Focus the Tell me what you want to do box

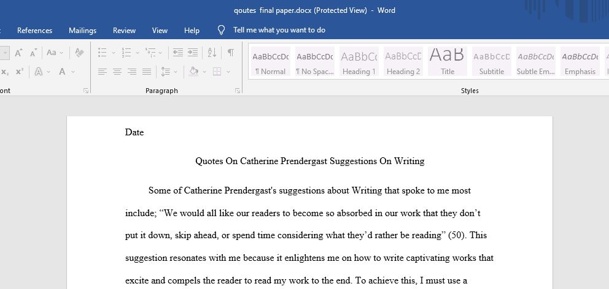coord(279,30)
